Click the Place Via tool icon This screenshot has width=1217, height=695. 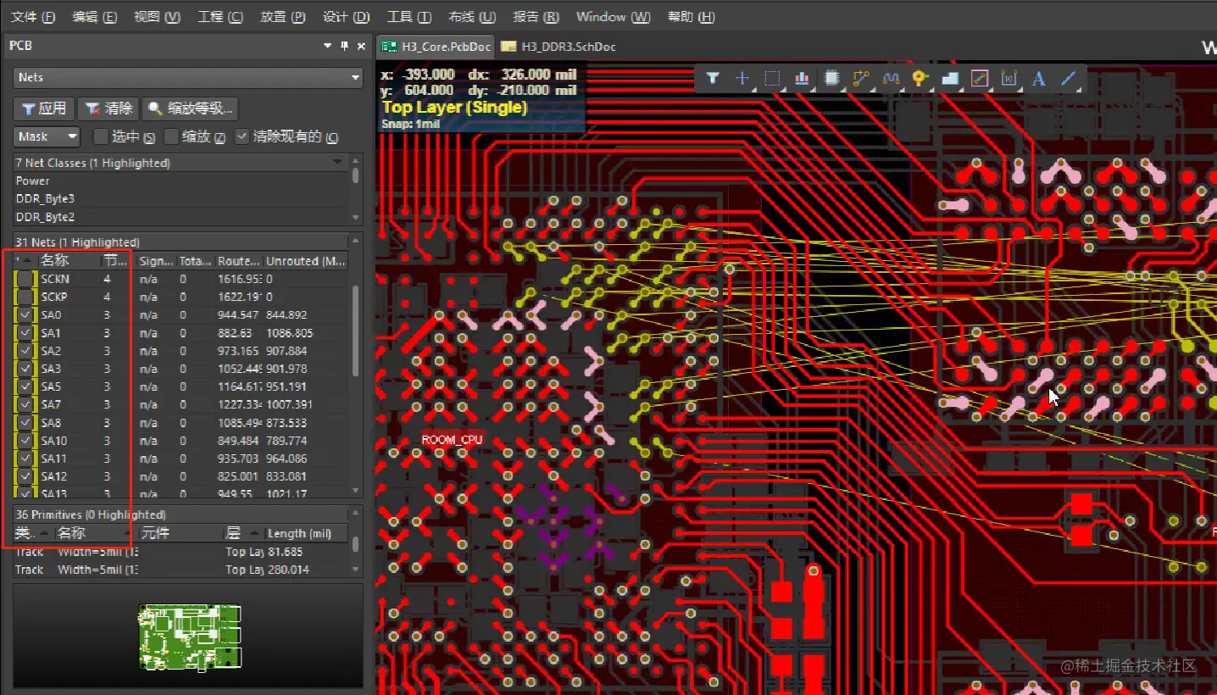920,78
